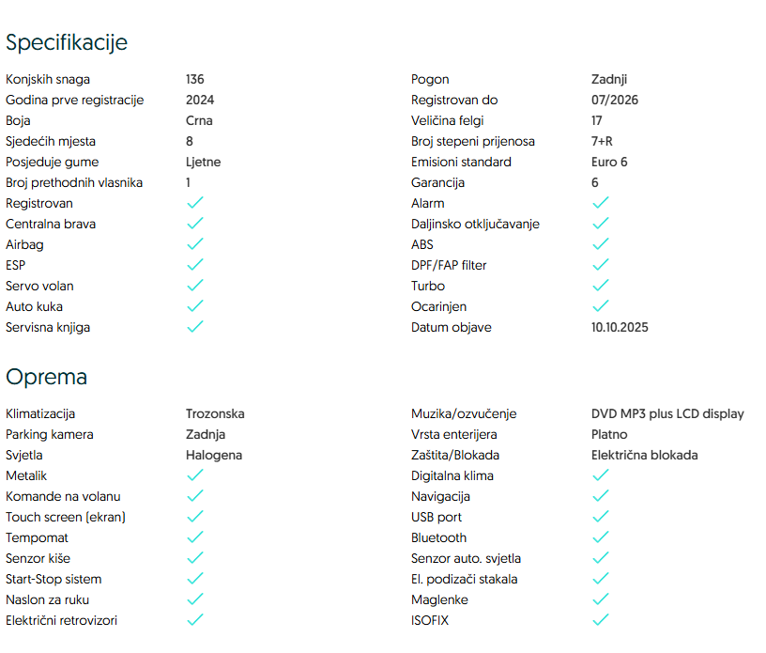Click the checkmark next to Servisna knjiga
The width and height of the screenshot is (766, 653).
tap(195, 327)
